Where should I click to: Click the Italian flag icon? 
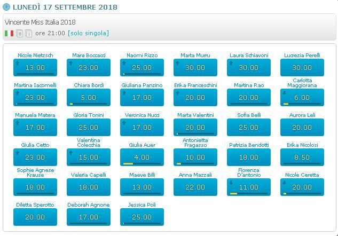(9, 33)
